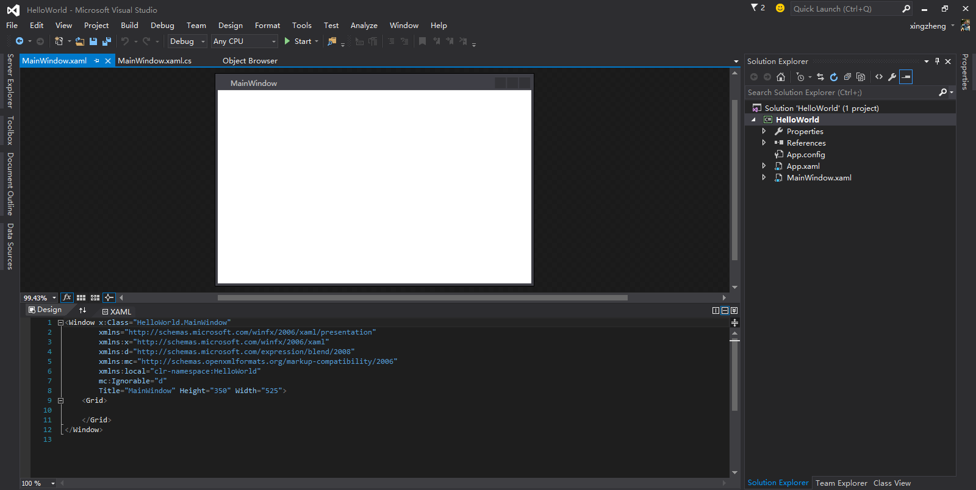Click the Save All icon
Screen dimensions: 976x490
click(107, 41)
